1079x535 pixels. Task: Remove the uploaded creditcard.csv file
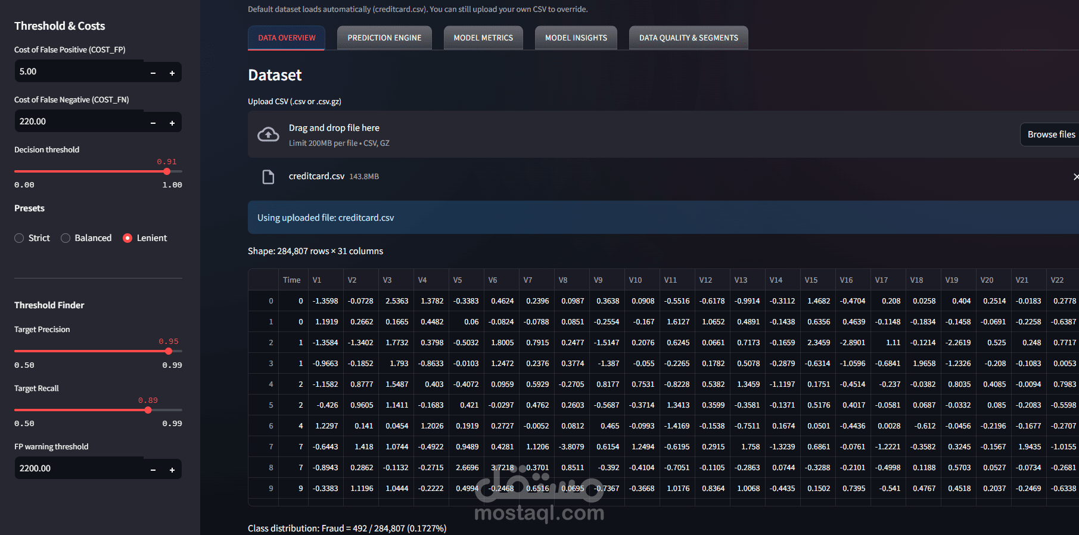tap(1075, 177)
